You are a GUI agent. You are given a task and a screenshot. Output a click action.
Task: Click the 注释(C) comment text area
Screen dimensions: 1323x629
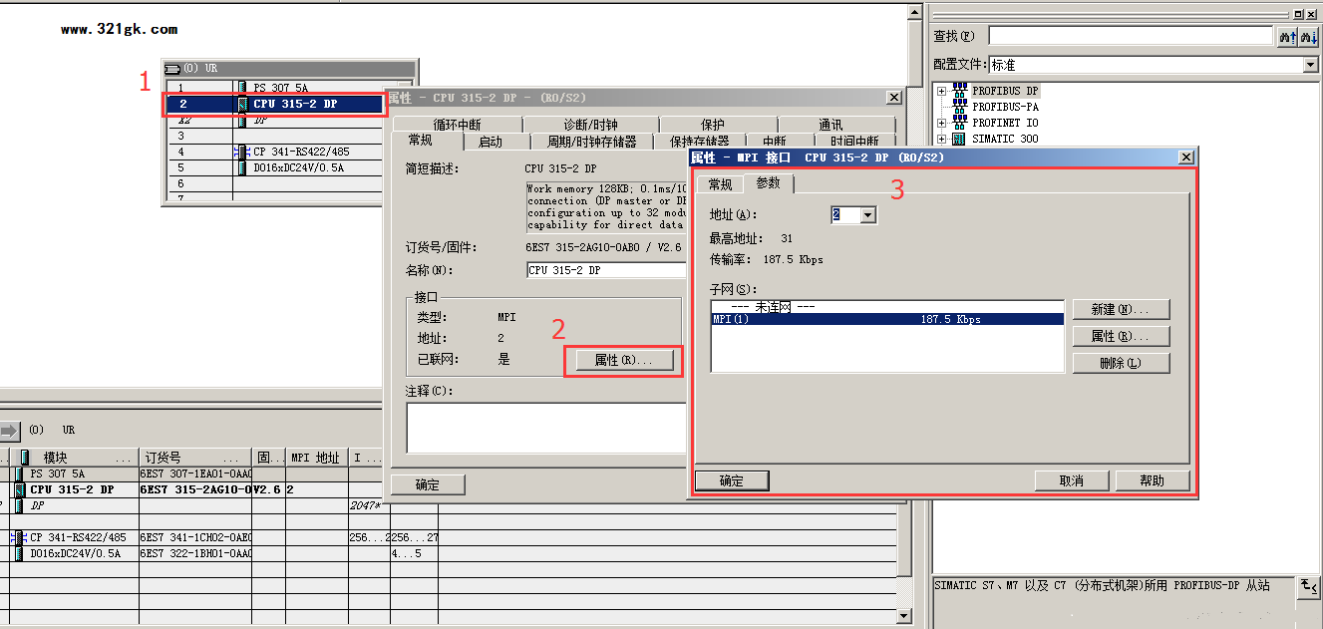tap(546, 428)
